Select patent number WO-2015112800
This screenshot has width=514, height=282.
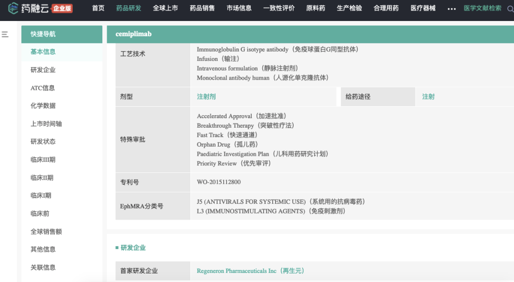(218, 182)
